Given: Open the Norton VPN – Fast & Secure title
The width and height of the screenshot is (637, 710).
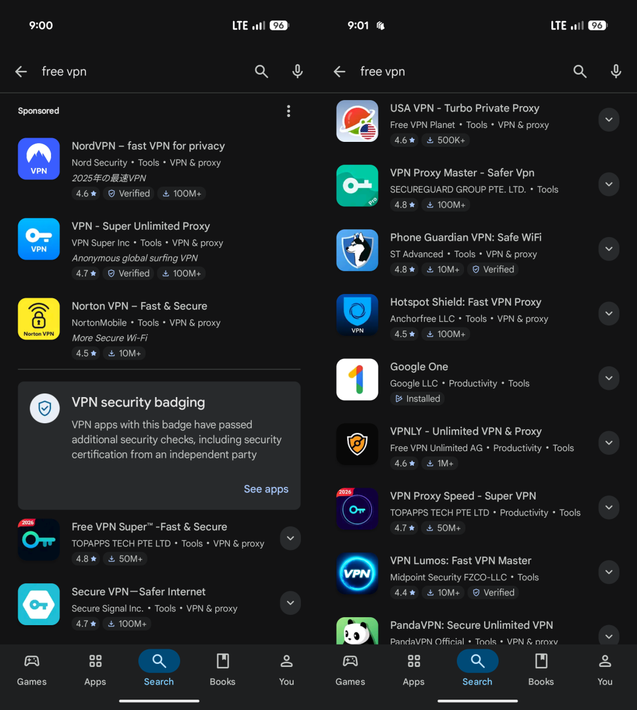Looking at the screenshot, I should [140, 306].
